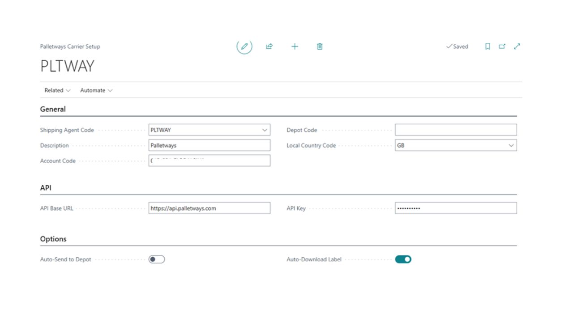Open the Local Country Code dropdown
Screen dimensions: 573x322
[511, 145]
